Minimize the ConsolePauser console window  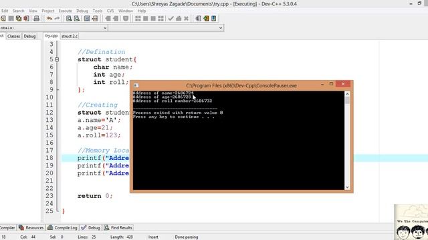point(322,84)
